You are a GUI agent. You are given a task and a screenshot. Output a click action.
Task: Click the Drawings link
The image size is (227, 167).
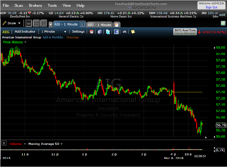[73, 37]
